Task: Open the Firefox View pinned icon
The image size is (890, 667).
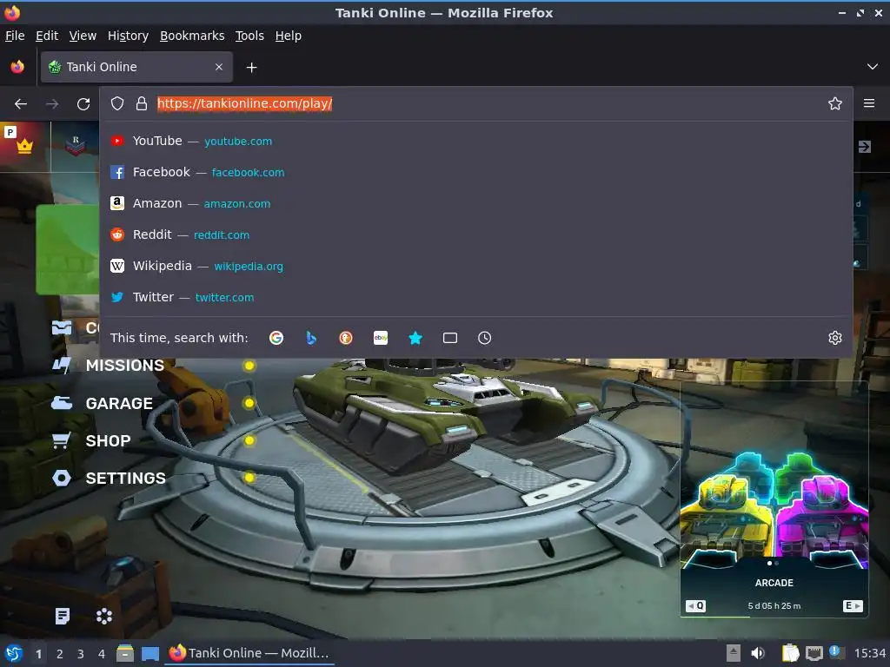Action: pos(17,67)
